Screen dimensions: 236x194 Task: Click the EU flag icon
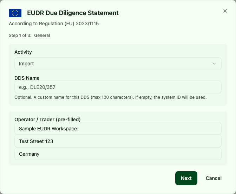point(15,13)
